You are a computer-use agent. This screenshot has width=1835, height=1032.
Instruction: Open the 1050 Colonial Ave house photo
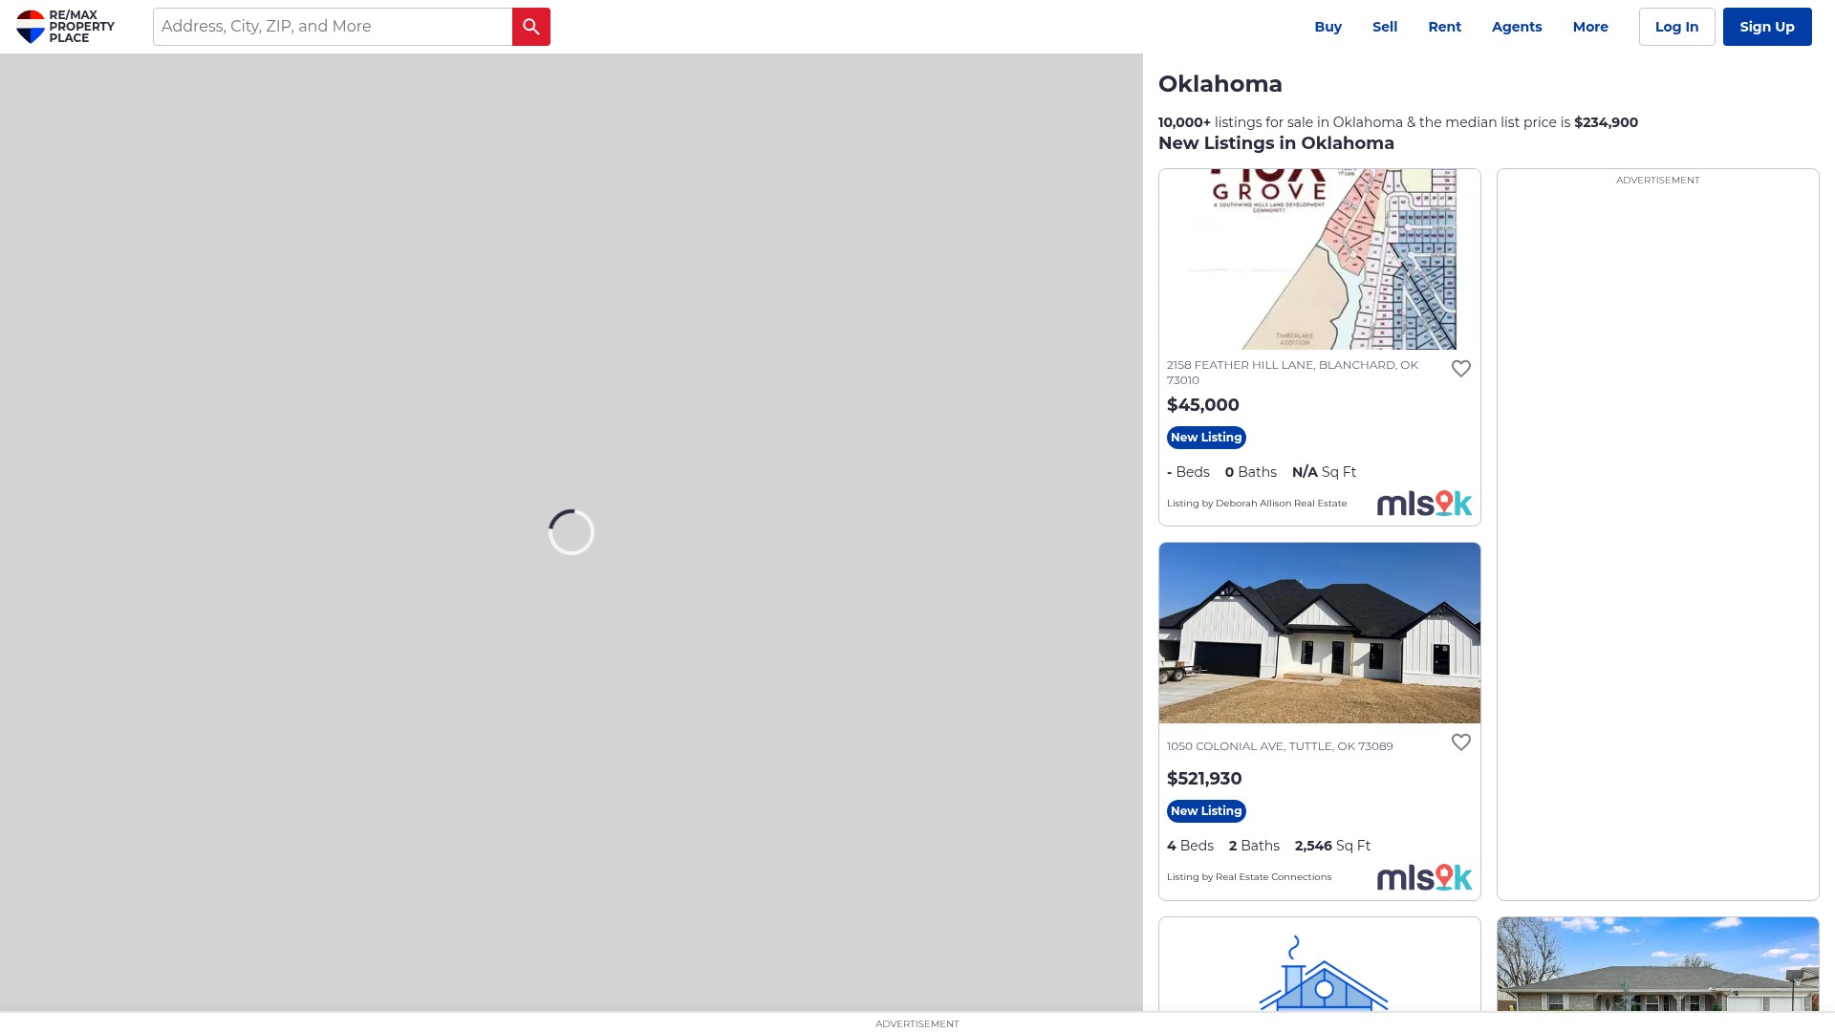click(1320, 633)
